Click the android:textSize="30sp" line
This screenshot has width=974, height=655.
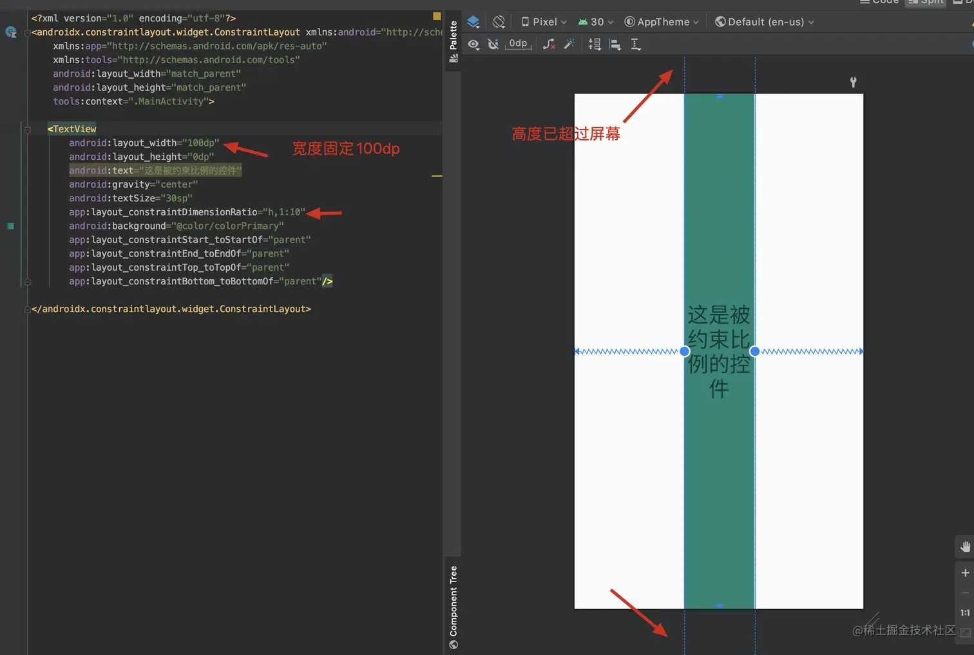point(131,199)
